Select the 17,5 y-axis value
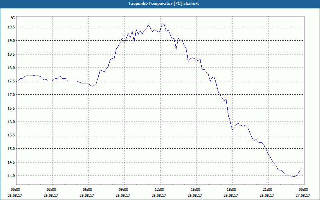 click(12, 81)
